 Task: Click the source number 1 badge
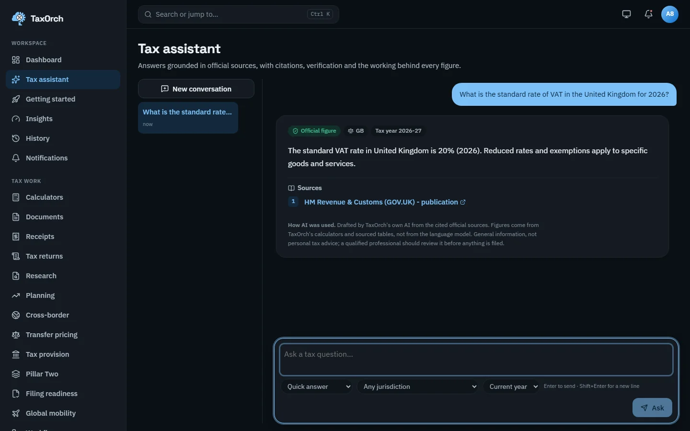coord(293,202)
